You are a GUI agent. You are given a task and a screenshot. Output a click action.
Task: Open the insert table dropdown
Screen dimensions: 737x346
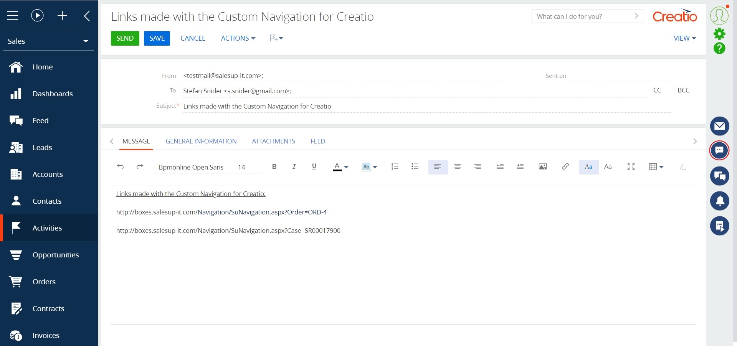656,167
